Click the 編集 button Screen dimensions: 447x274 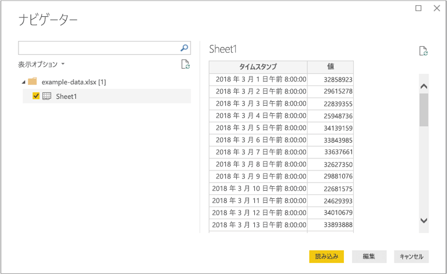click(x=369, y=256)
